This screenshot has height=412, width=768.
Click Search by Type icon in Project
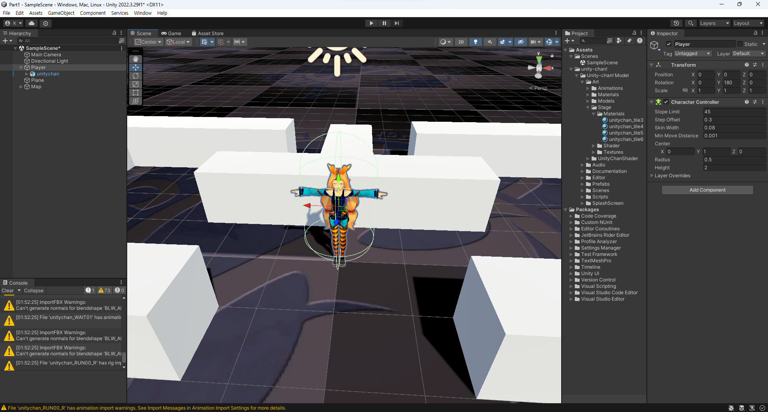pyautogui.click(x=619, y=41)
